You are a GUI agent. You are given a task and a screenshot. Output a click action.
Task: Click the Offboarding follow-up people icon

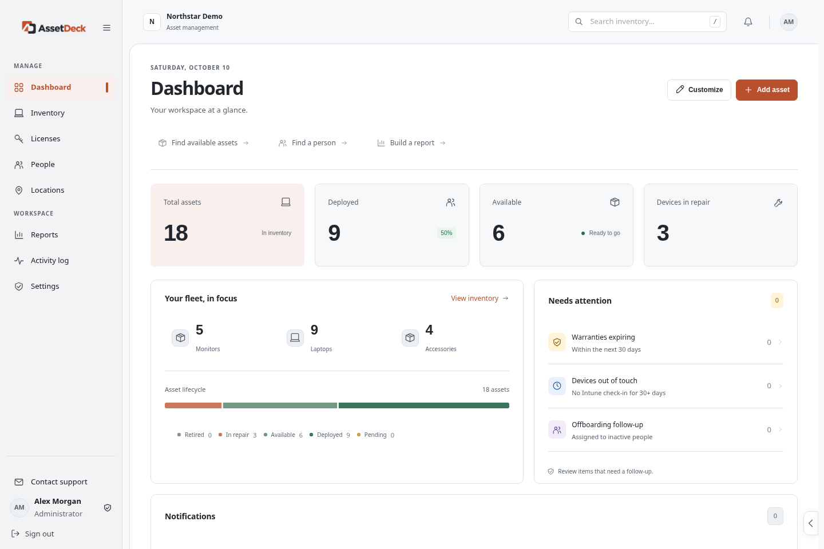pos(557,429)
